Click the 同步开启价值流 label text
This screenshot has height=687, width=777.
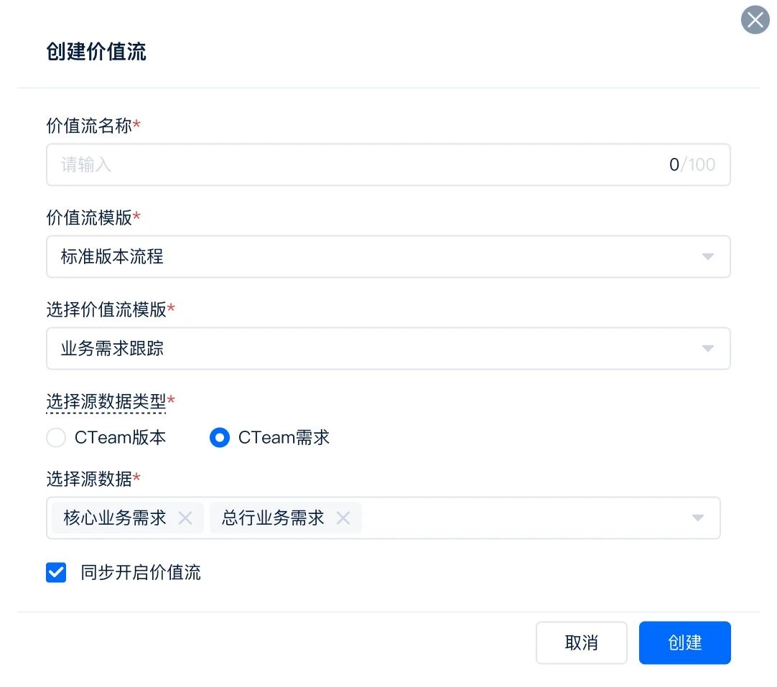pos(141,573)
